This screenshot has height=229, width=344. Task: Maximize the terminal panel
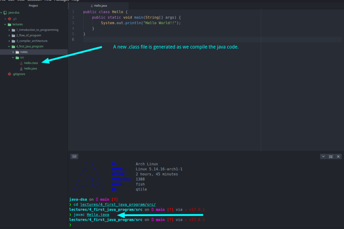(331, 156)
